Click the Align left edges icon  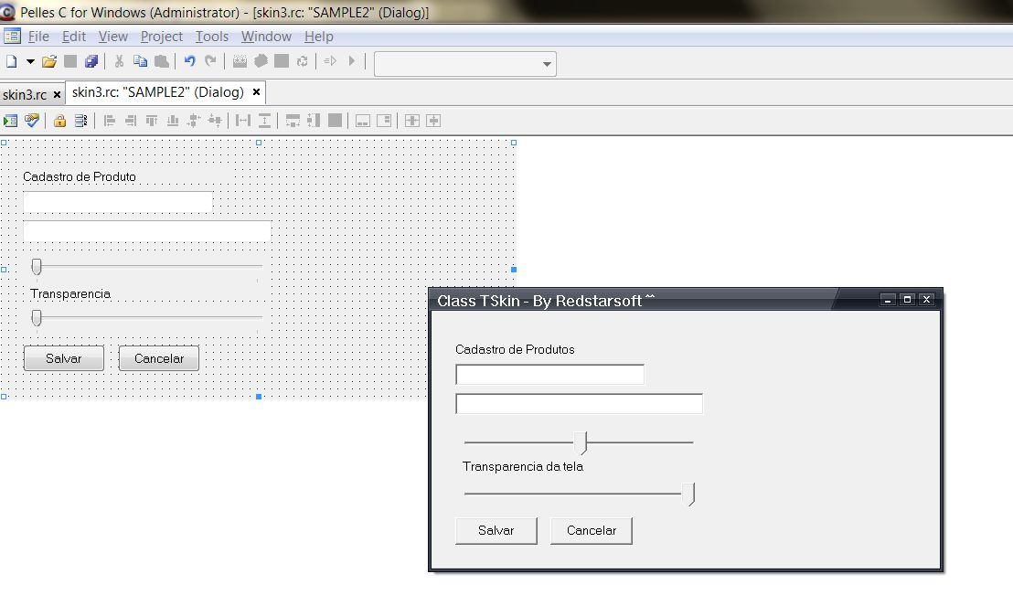click(x=109, y=121)
